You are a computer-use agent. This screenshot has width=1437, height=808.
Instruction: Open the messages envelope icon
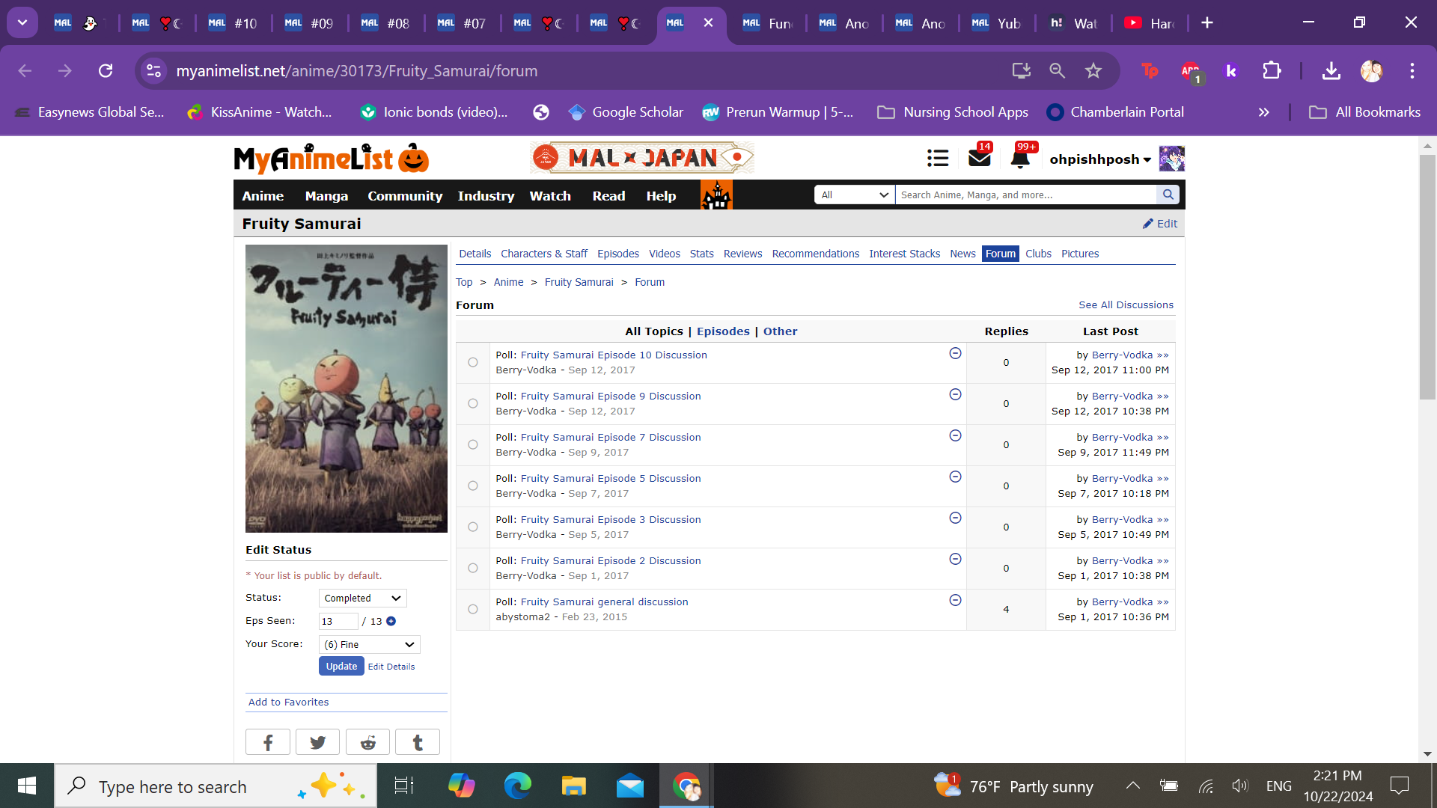pyautogui.click(x=979, y=159)
